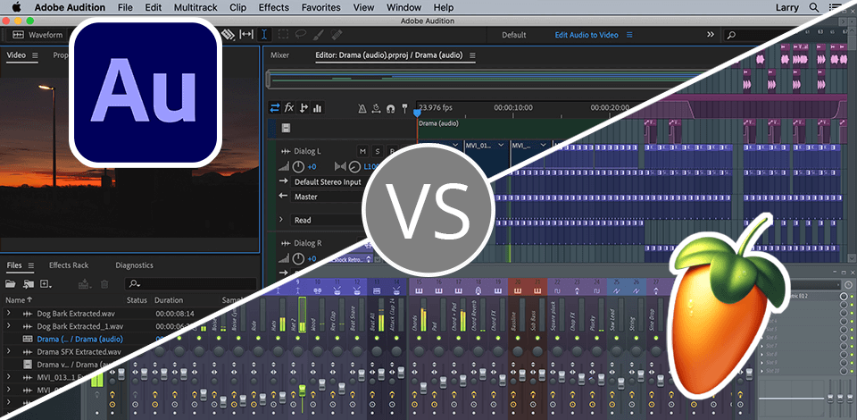Viewport: 857px width, 420px height.
Task: Open the Open File folder icon
Action: [12, 284]
